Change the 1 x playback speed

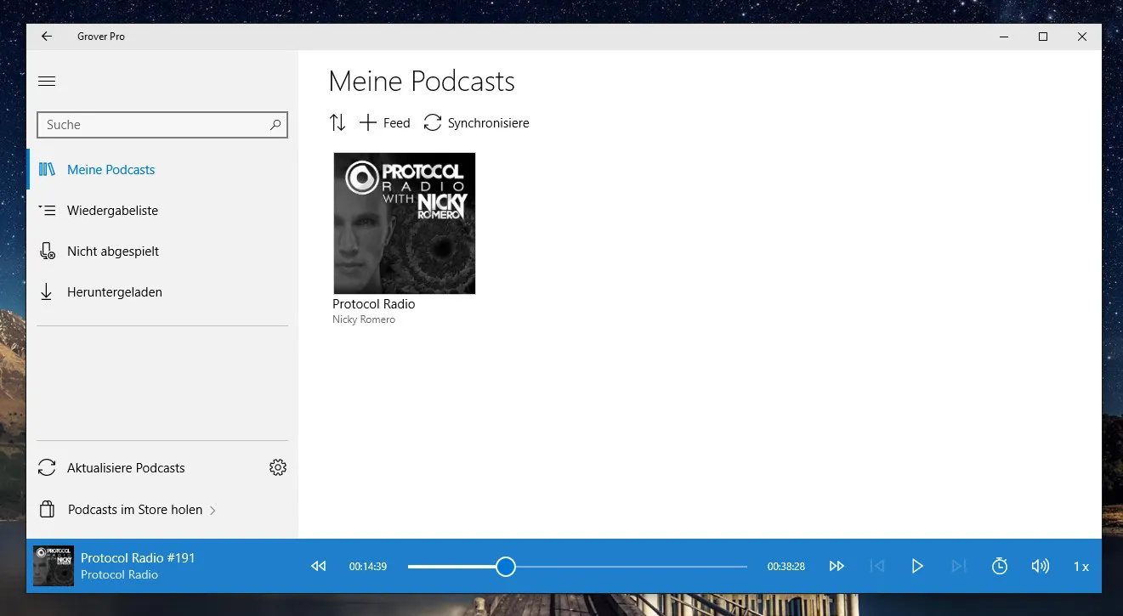[1080, 567]
